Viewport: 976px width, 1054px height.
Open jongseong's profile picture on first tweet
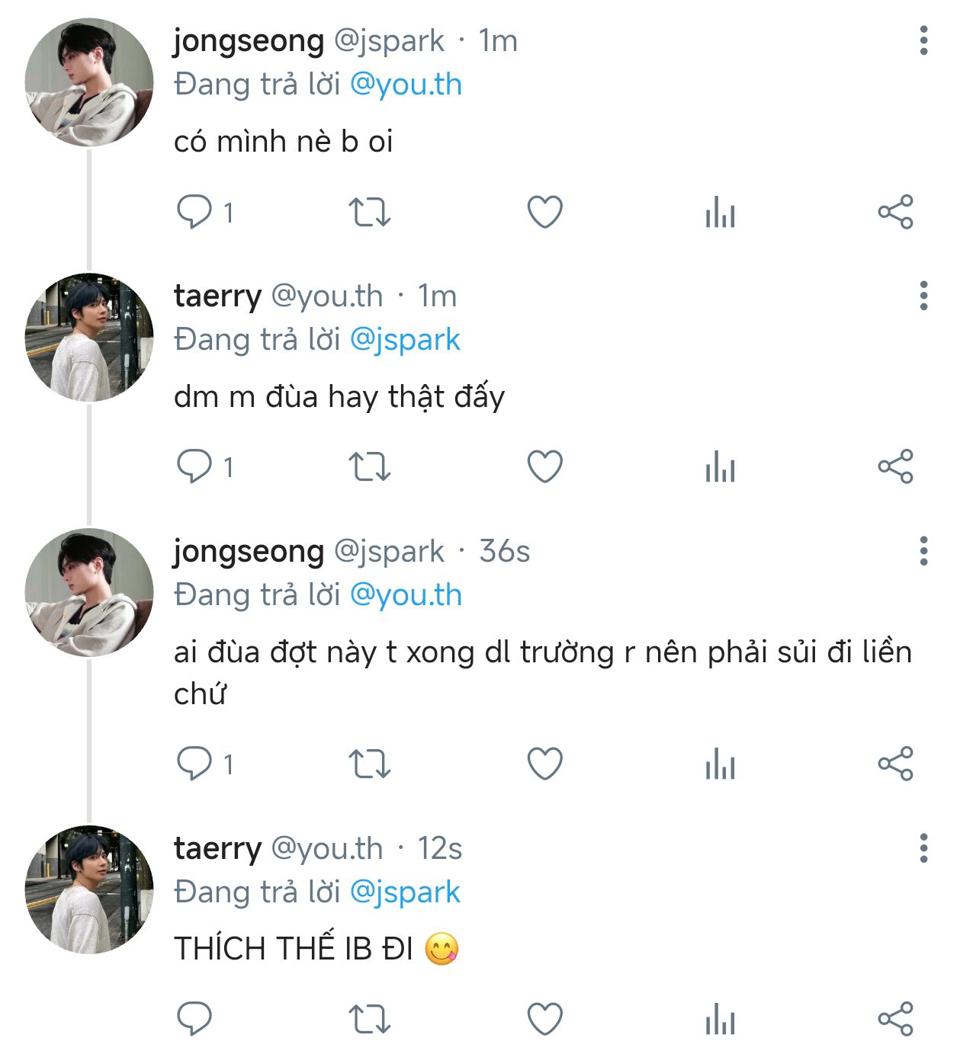click(89, 82)
